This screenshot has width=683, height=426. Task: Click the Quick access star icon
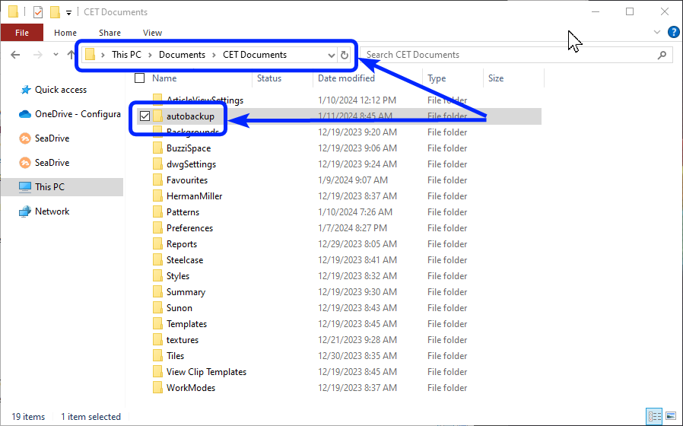[26, 90]
